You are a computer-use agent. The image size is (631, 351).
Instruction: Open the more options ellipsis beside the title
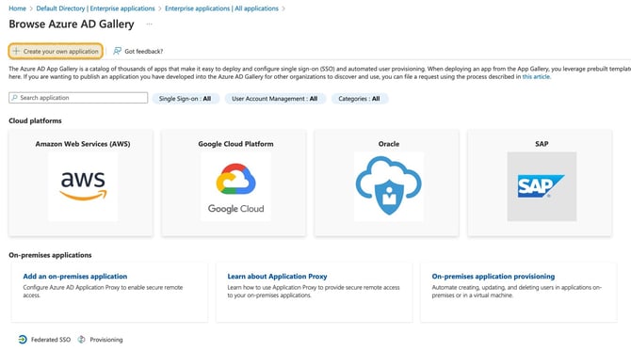[x=150, y=24]
